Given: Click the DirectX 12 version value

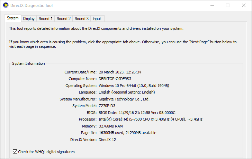Looking at the screenshot, I should [107, 140].
